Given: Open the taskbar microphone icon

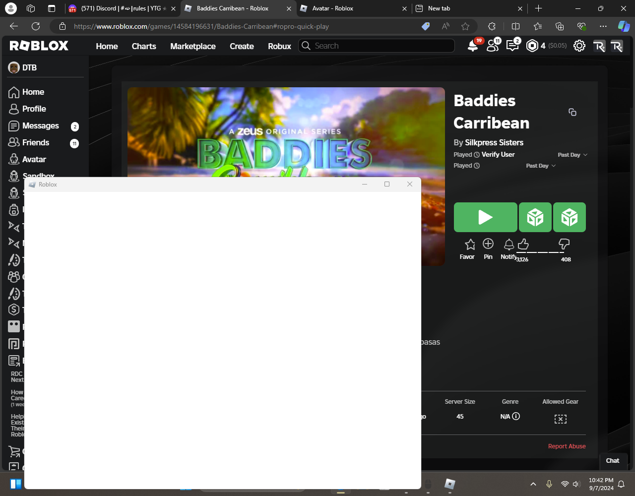Looking at the screenshot, I should [x=549, y=484].
